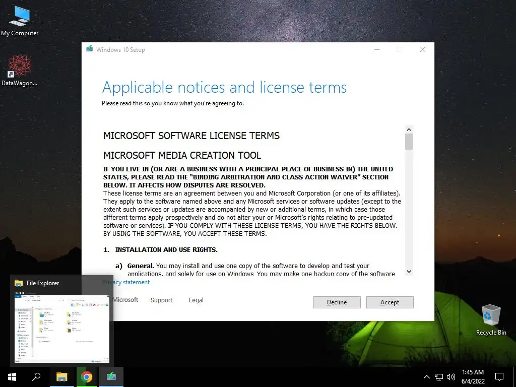Screen dimensions: 516x387
Task: Click the 'MICROSOFT SOFTWARE LICENSE TERMS' heading
Action: click(x=191, y=136)
